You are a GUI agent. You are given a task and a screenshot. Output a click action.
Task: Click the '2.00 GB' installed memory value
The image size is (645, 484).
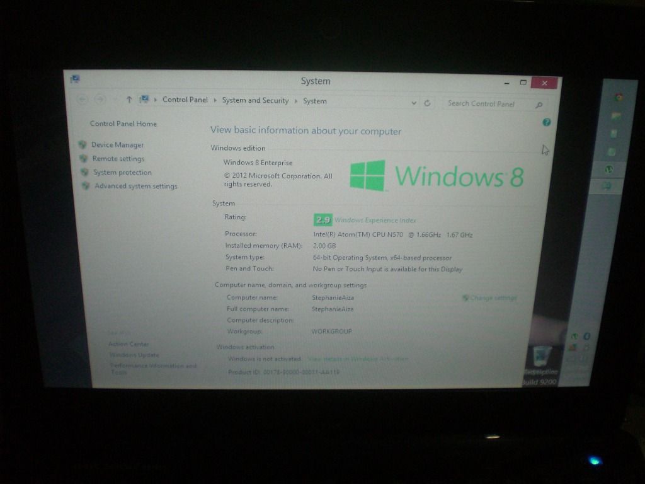pos(324,246)
